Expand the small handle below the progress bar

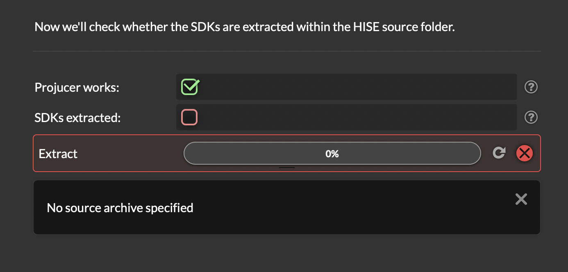coord(287,167)
